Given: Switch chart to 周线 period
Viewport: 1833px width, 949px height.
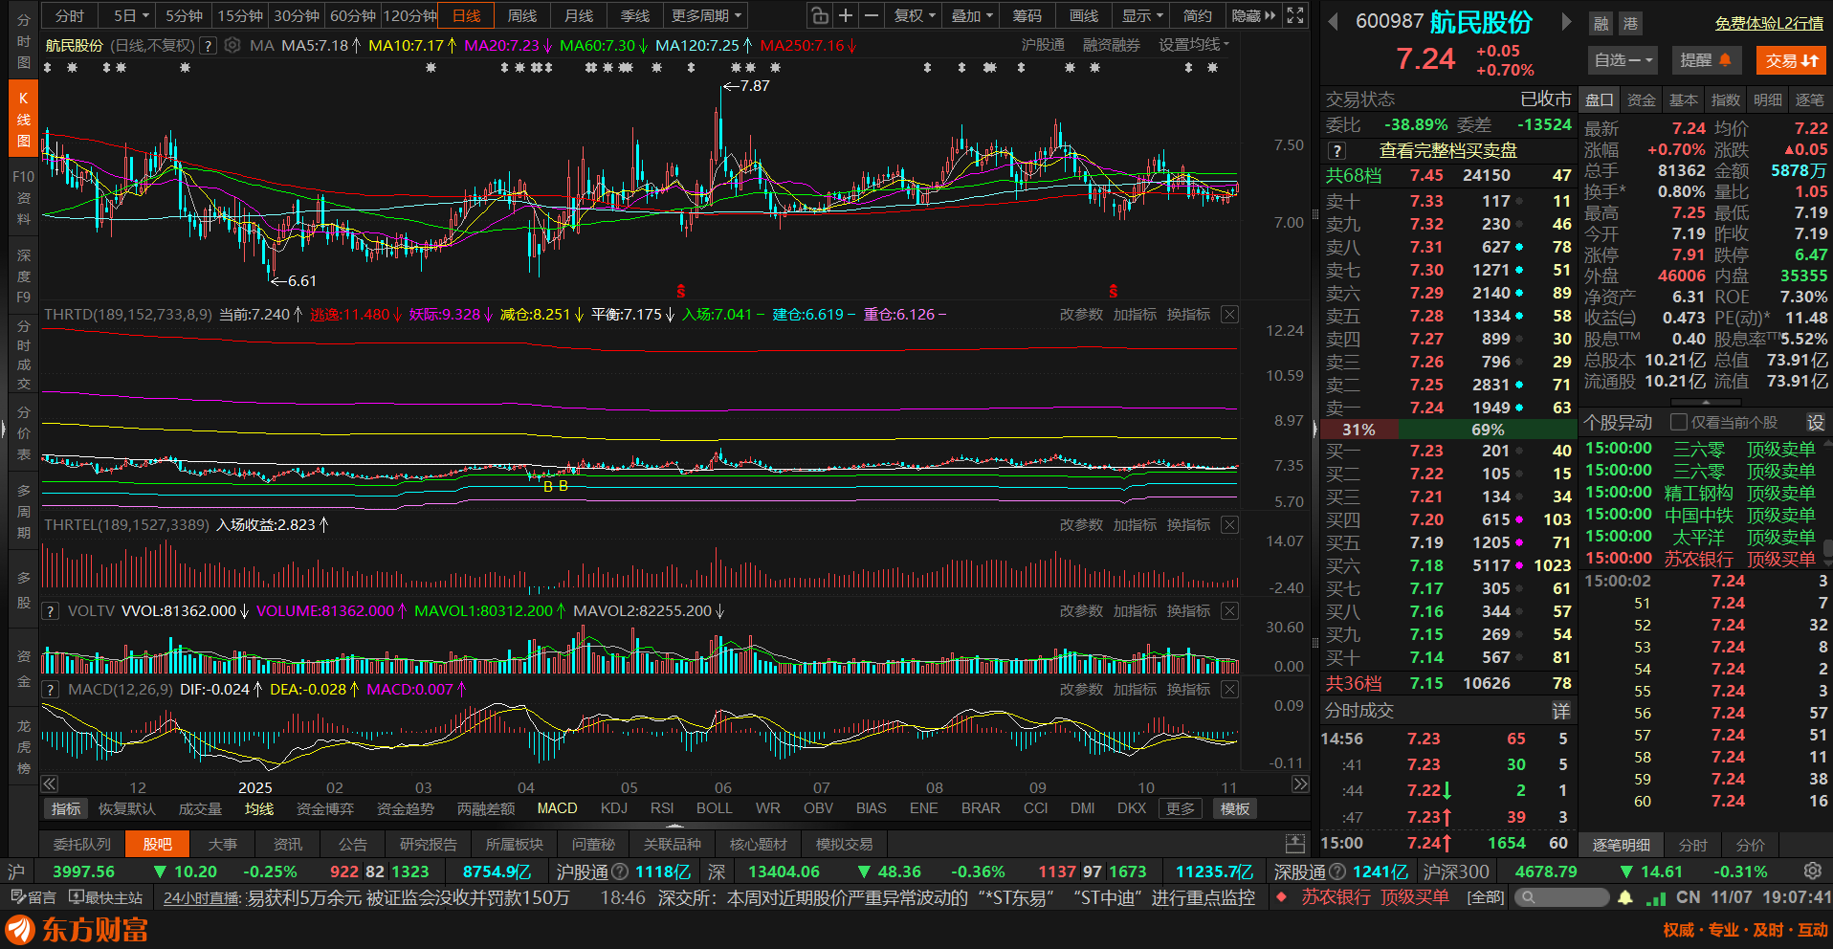Looking at the screenshot, I should [522, 15].
